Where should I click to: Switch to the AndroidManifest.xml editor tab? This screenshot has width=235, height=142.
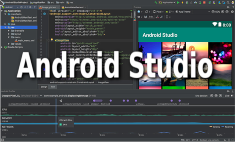(74, 7)
